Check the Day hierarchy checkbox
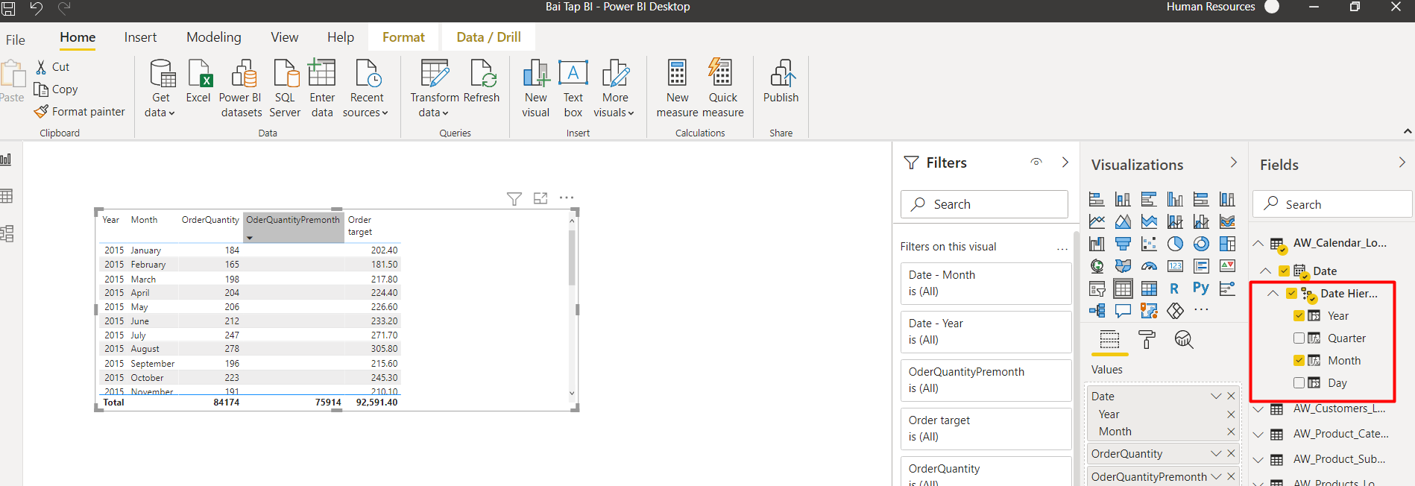 click(1299, 382)
